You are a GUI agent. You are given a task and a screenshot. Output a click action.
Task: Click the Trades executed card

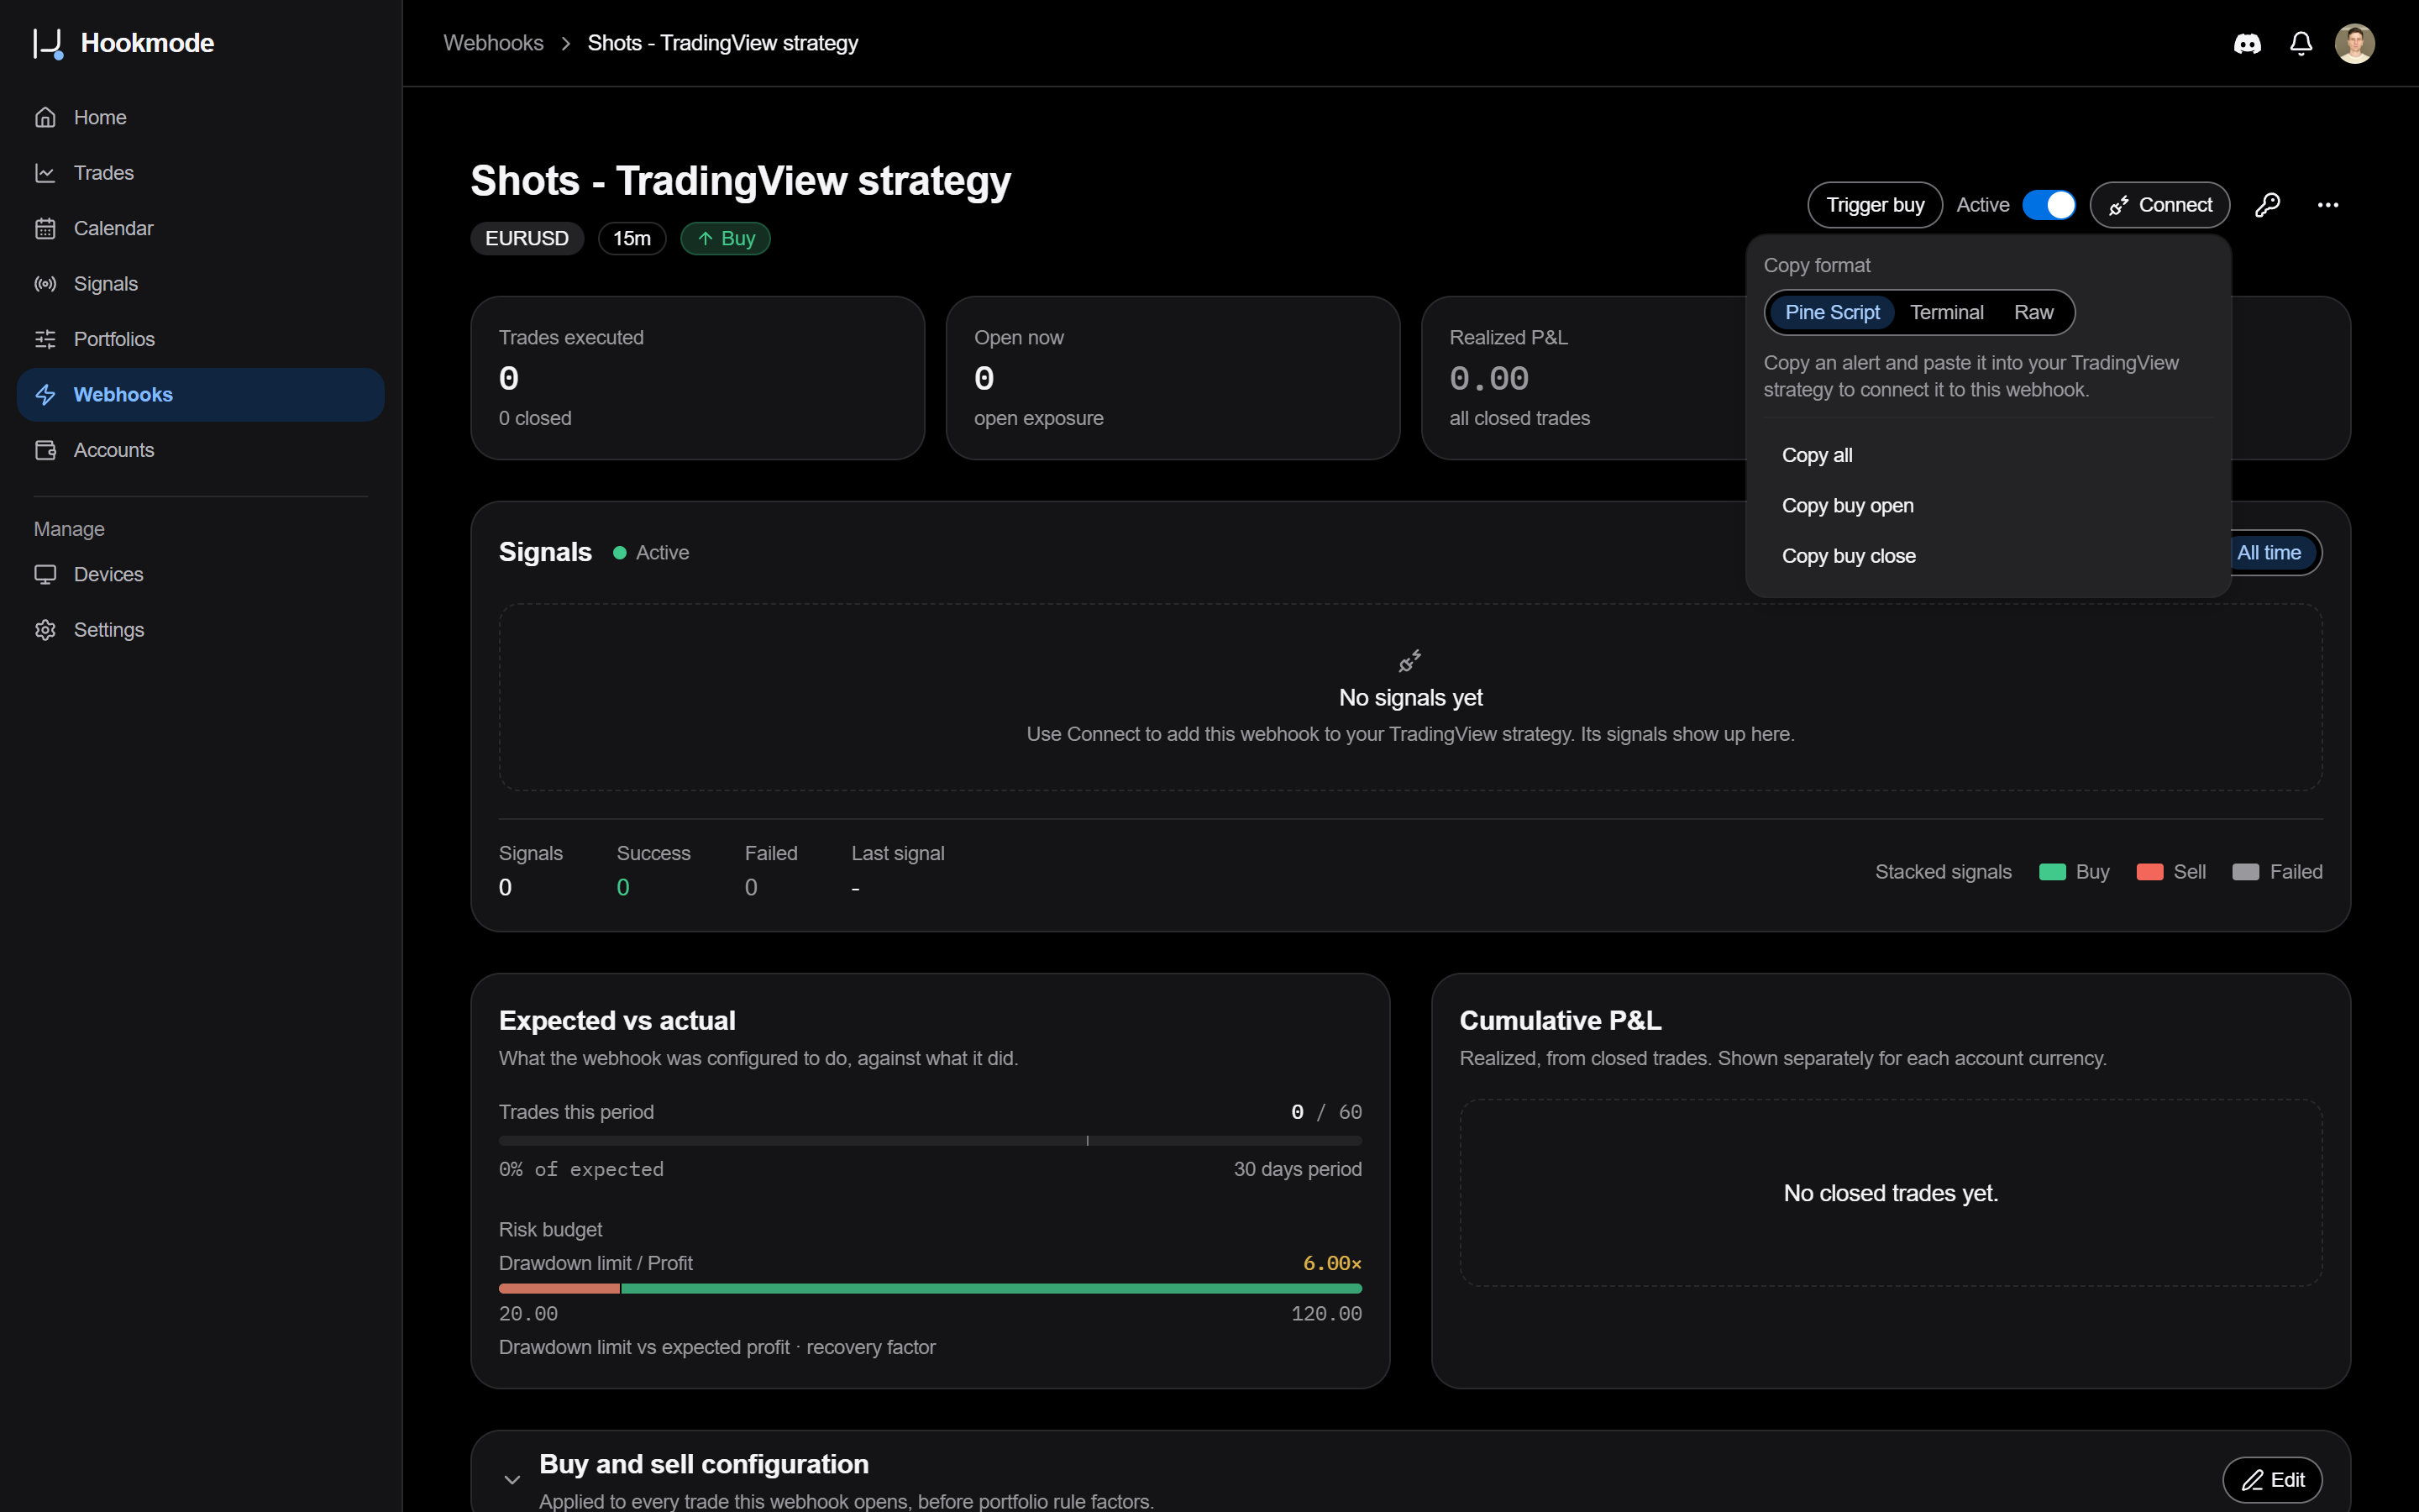[x=696, y=378]
